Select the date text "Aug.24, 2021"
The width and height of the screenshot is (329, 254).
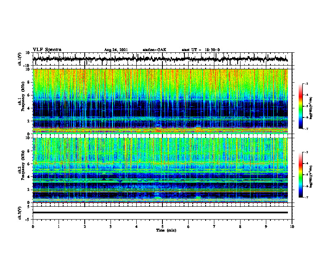click(x=116, y=50)
